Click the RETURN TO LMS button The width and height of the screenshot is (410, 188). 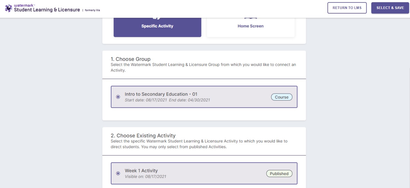click(347, 8)
